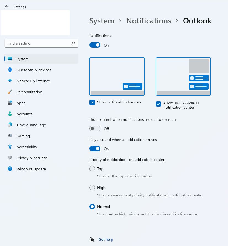Click the Bluetooth icon in sidebar

tap(10, 70)
